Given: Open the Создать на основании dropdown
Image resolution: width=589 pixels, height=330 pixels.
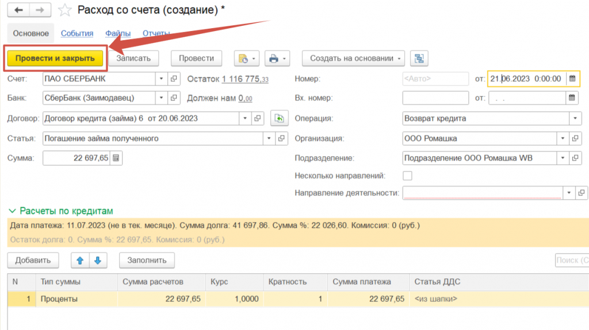Looking at the screenshot, I should click(x=353, y=58).
